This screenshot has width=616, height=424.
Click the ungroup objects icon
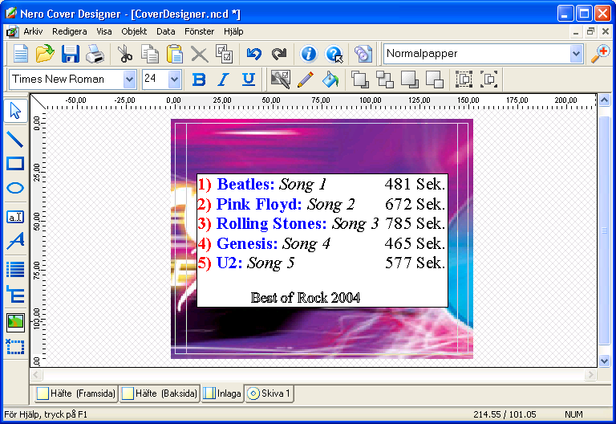pos(489,79)
